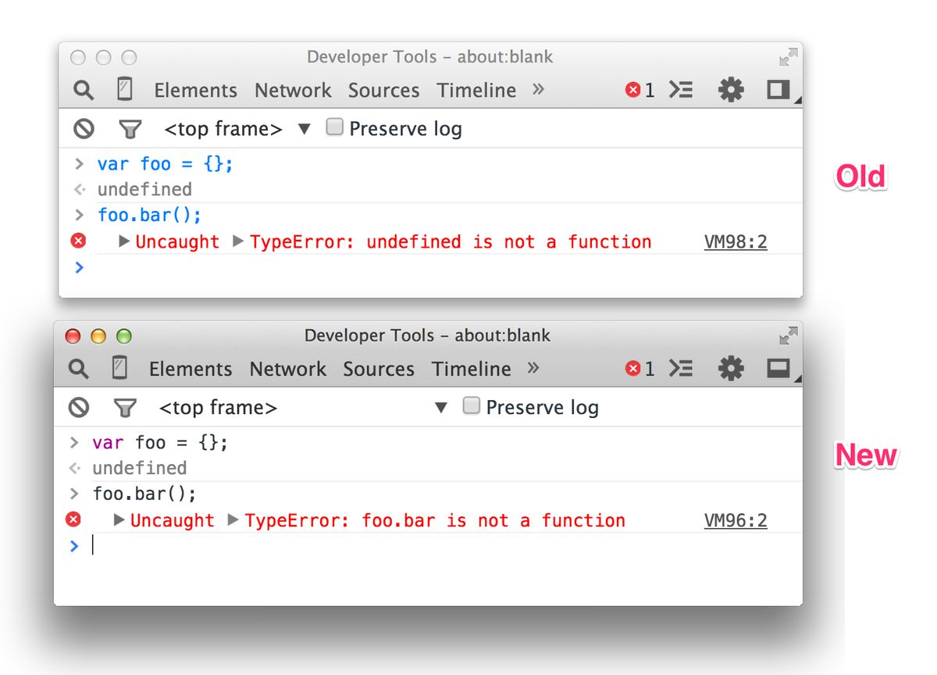Switch to Sources tab in new DevTools
This screenshot has width=937, height=675.
[x=379, y=369]
